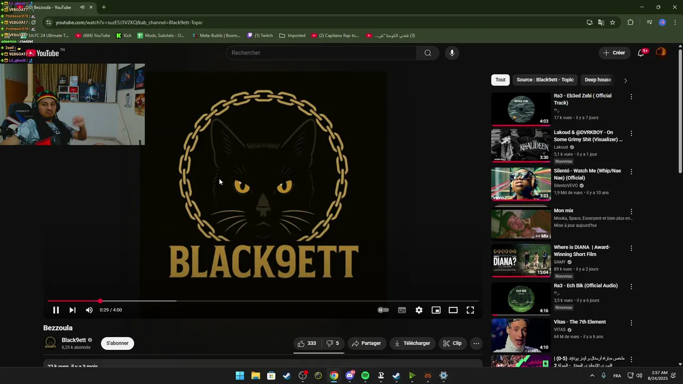Click the search magnifier button
Viewport: 683px width, 384px height.
[428, 53]
